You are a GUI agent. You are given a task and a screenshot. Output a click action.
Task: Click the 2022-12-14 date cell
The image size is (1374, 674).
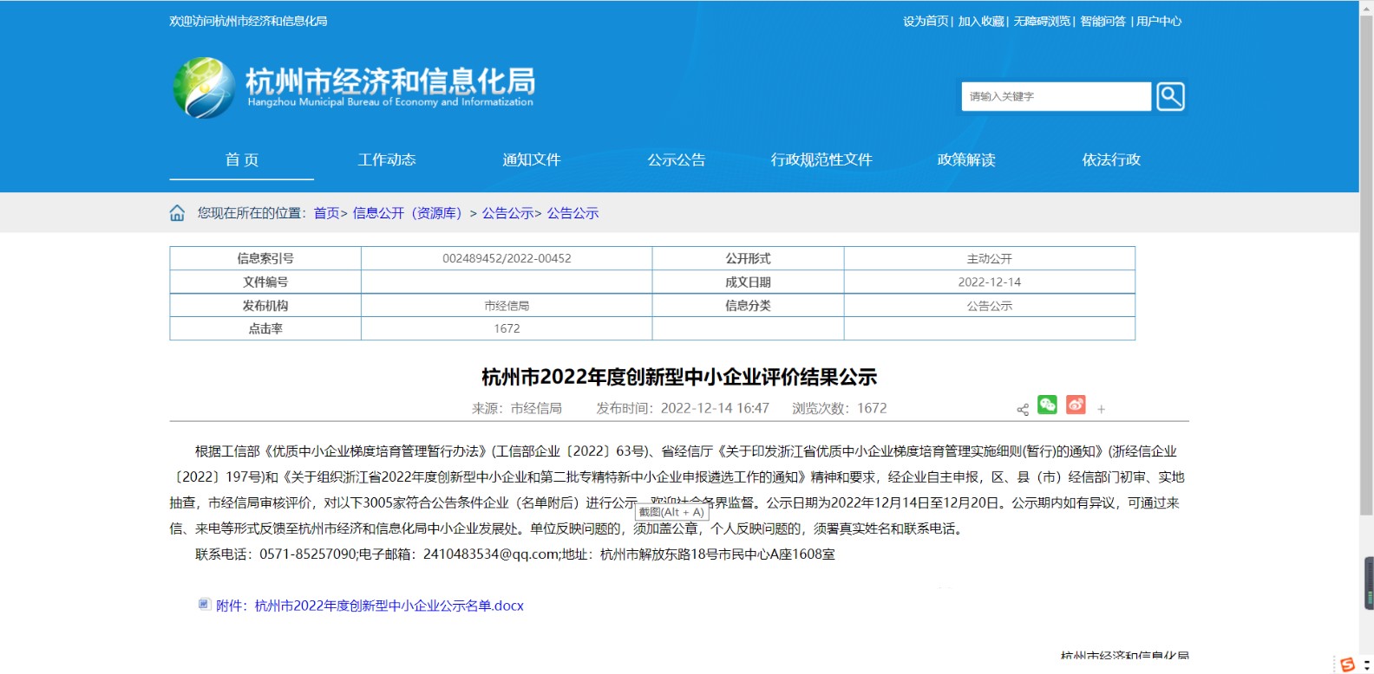point(990,282)
